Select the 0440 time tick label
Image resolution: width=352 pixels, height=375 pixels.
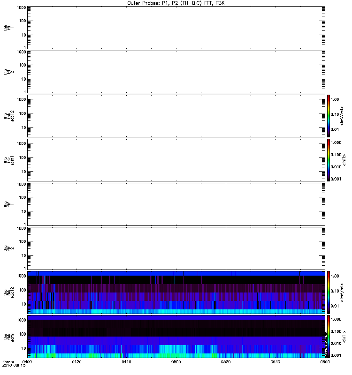point(126,362)
